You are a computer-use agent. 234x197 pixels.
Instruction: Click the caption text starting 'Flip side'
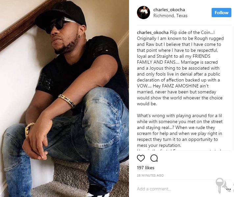(x=180, y=68)
